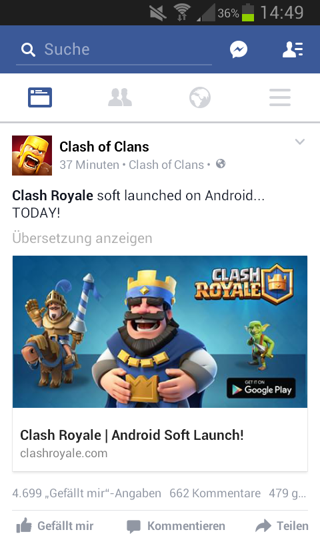This screenshot has width=320, height=534.
Task: Focus the Suche search field
Action: tap(114, 49)
